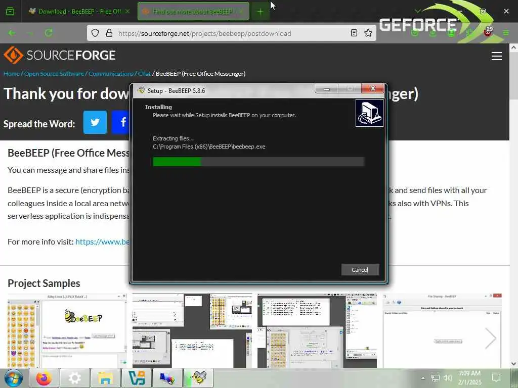Cancel the BeeBEEP installation

coord(360,270)
